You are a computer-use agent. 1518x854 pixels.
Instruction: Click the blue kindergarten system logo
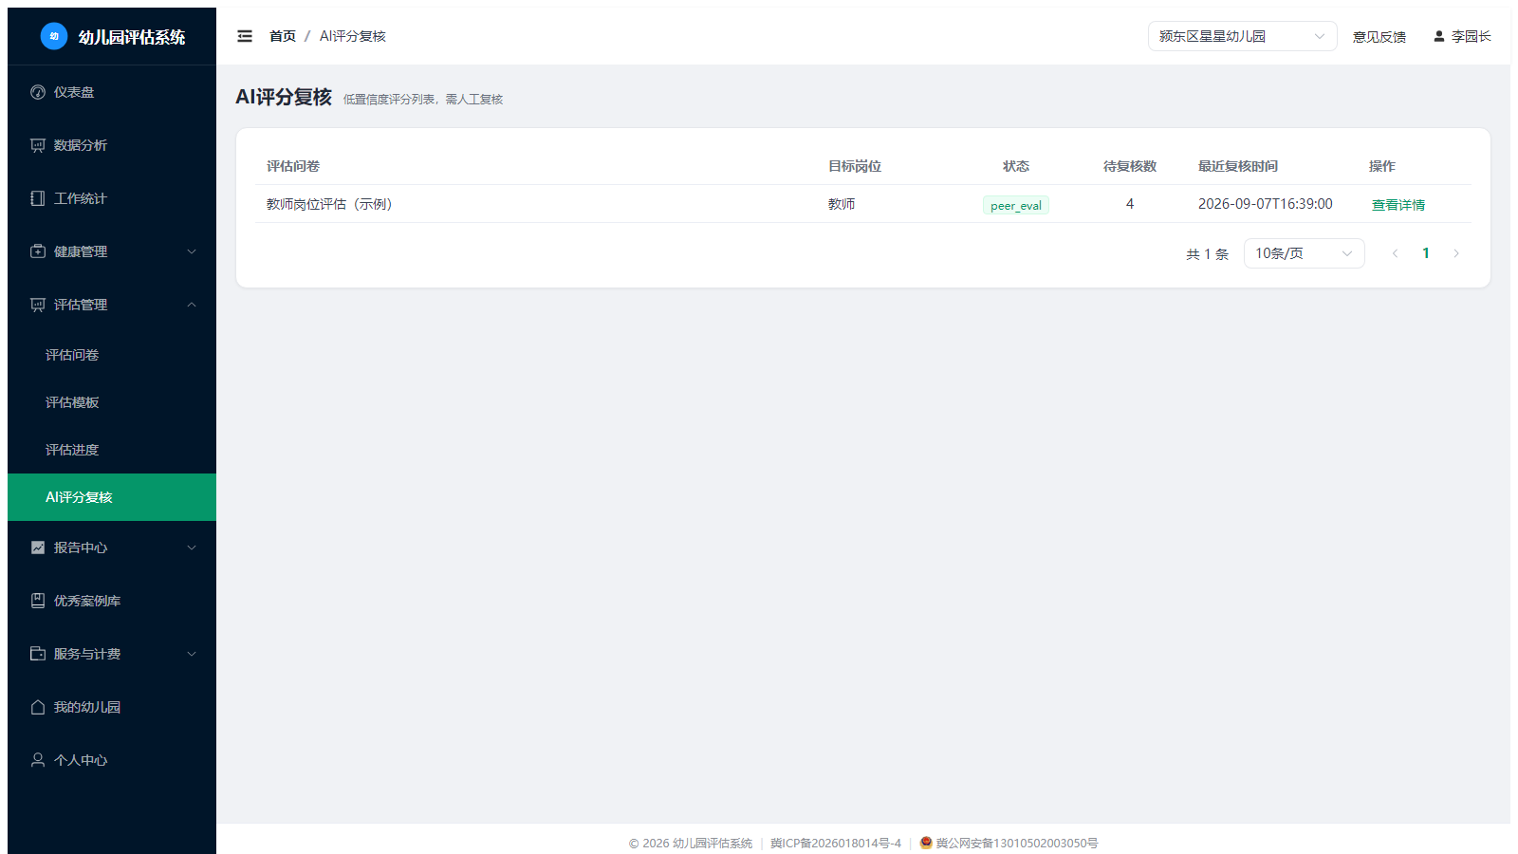(54, 36)
